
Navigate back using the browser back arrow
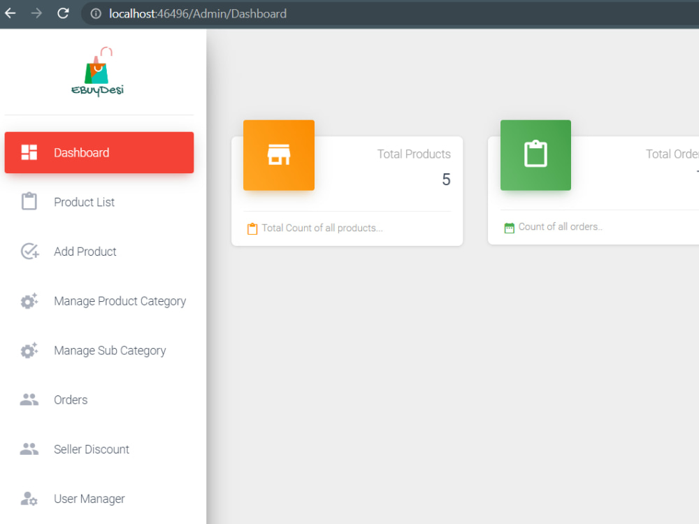point(10,13)
